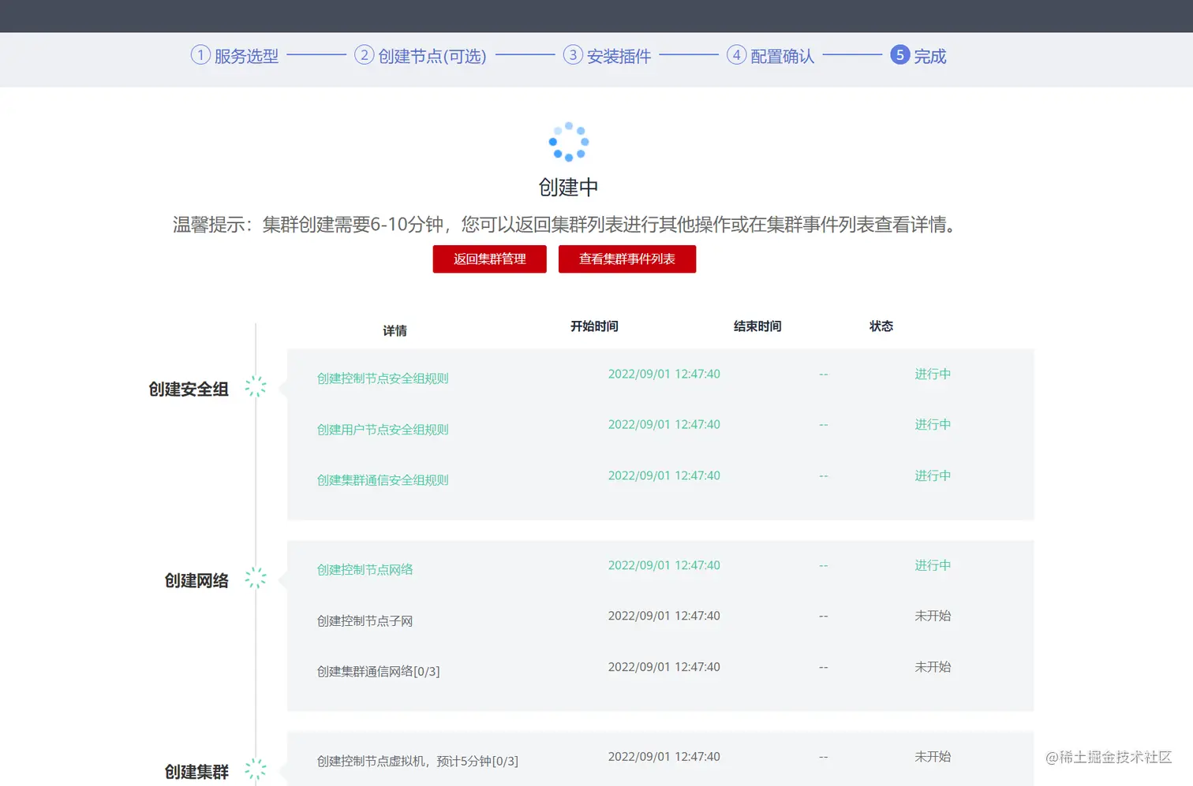Click the 结束时间 column header
The width and height of the screenshot is (1193, 786).
757,326
